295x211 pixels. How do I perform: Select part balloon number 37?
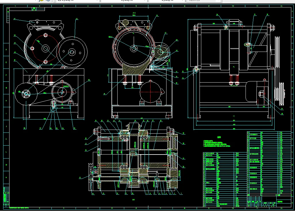41,128
